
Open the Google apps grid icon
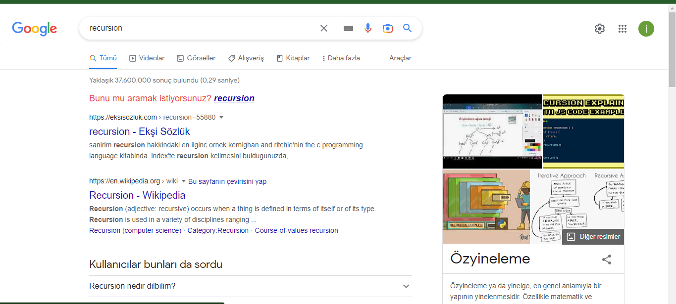tap(622, 29)
